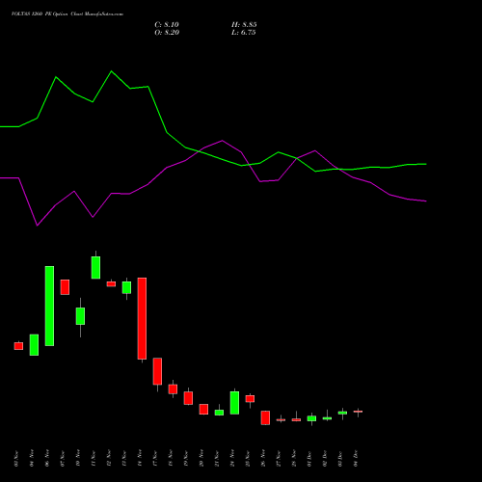The width and height of the screenshot is (482, 482).
Task: Select the 17 Nov date label
Action: pyautogui.click(x=155, y=459)
